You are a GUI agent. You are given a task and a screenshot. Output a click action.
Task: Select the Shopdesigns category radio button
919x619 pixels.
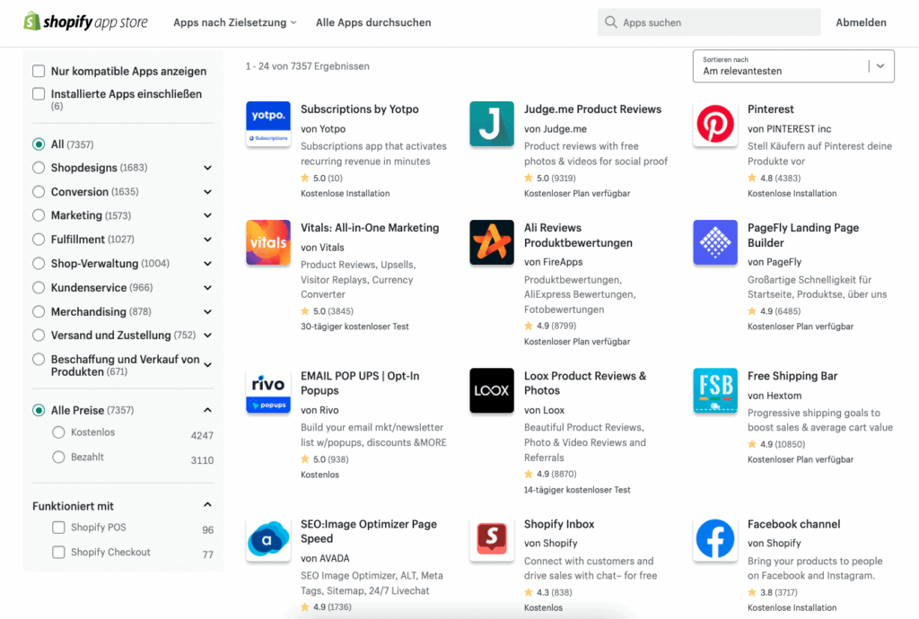(39, 168)
